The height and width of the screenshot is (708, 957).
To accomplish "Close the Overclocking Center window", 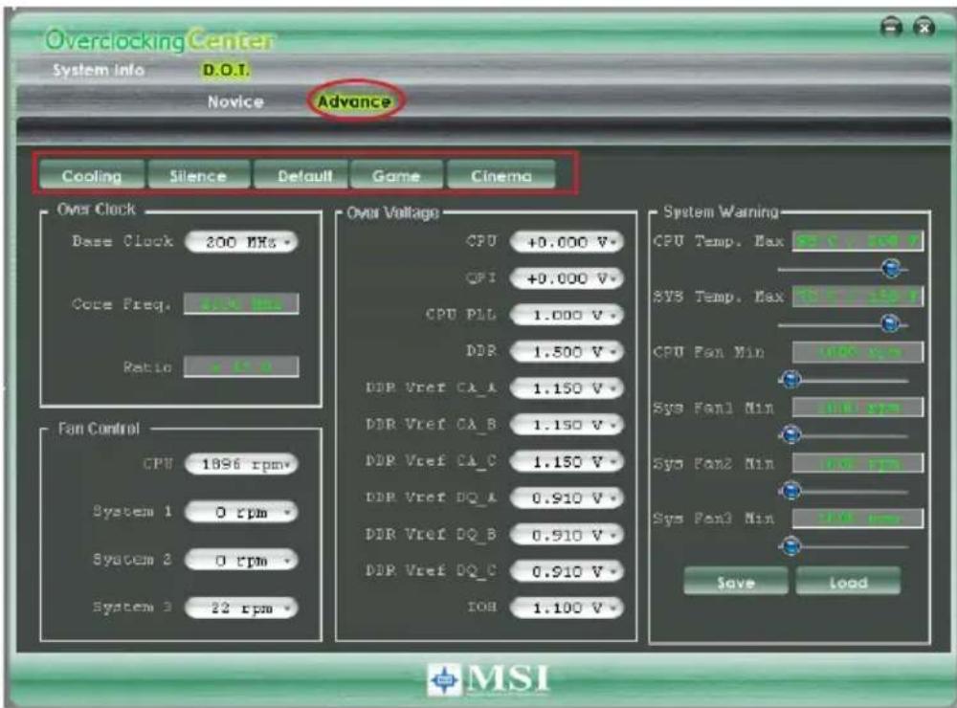I will coord(924,28).
